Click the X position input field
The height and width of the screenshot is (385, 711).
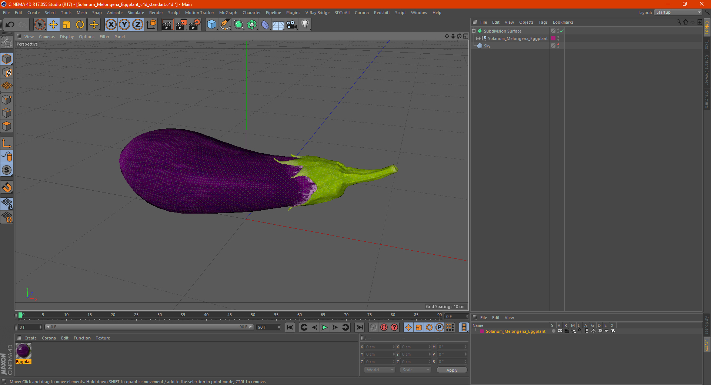pyautogui.click(x=380, y=347)
